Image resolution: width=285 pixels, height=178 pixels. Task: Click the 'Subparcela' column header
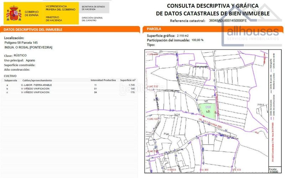[11, 80]
